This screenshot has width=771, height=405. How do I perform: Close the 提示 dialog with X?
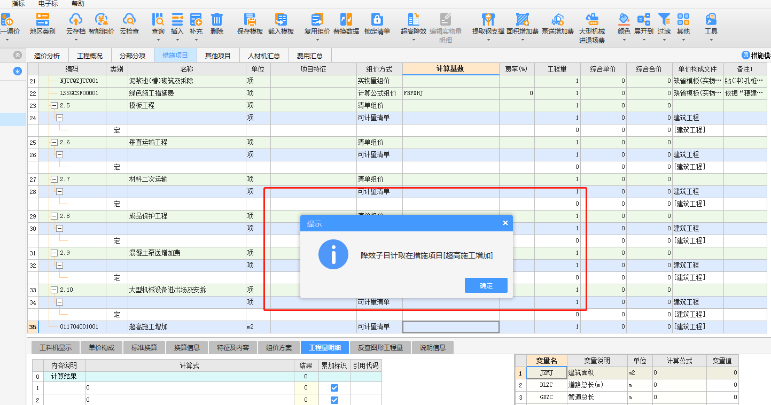(x=505, y=223)
